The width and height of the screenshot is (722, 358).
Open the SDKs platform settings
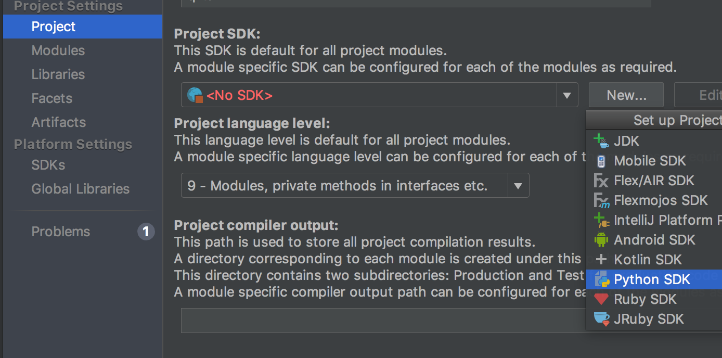(x=48, y=165)
